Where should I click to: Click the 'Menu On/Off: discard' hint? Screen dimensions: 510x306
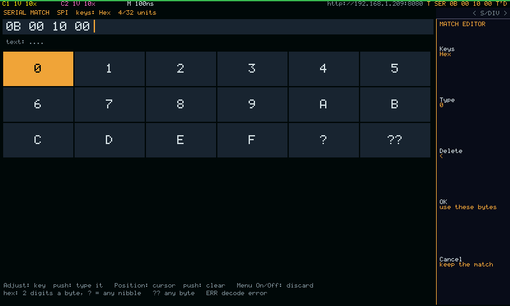(x=275, y=286)
